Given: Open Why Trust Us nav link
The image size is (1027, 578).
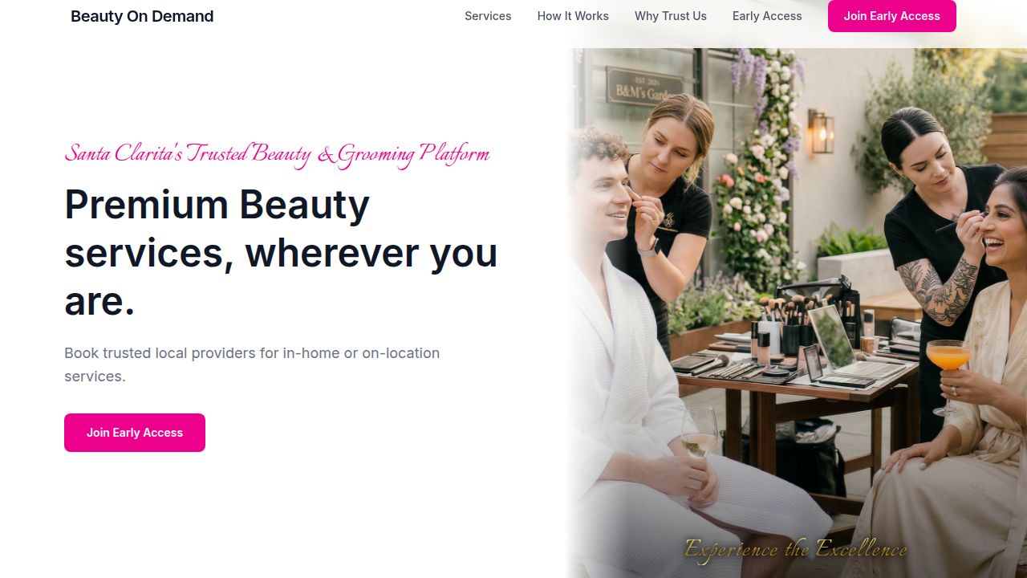Looking at the screenshot, I should coord(671,16).
